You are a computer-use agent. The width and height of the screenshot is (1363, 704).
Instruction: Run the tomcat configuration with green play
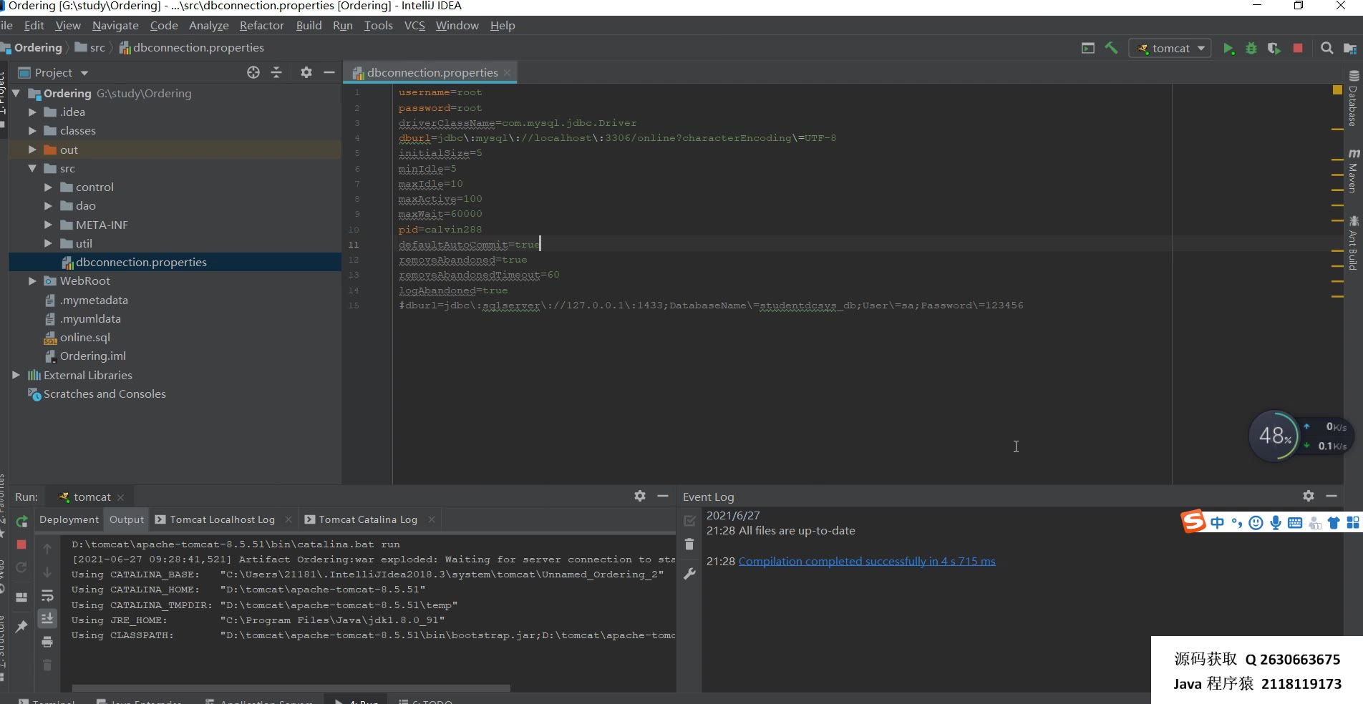coord(1228,48)
